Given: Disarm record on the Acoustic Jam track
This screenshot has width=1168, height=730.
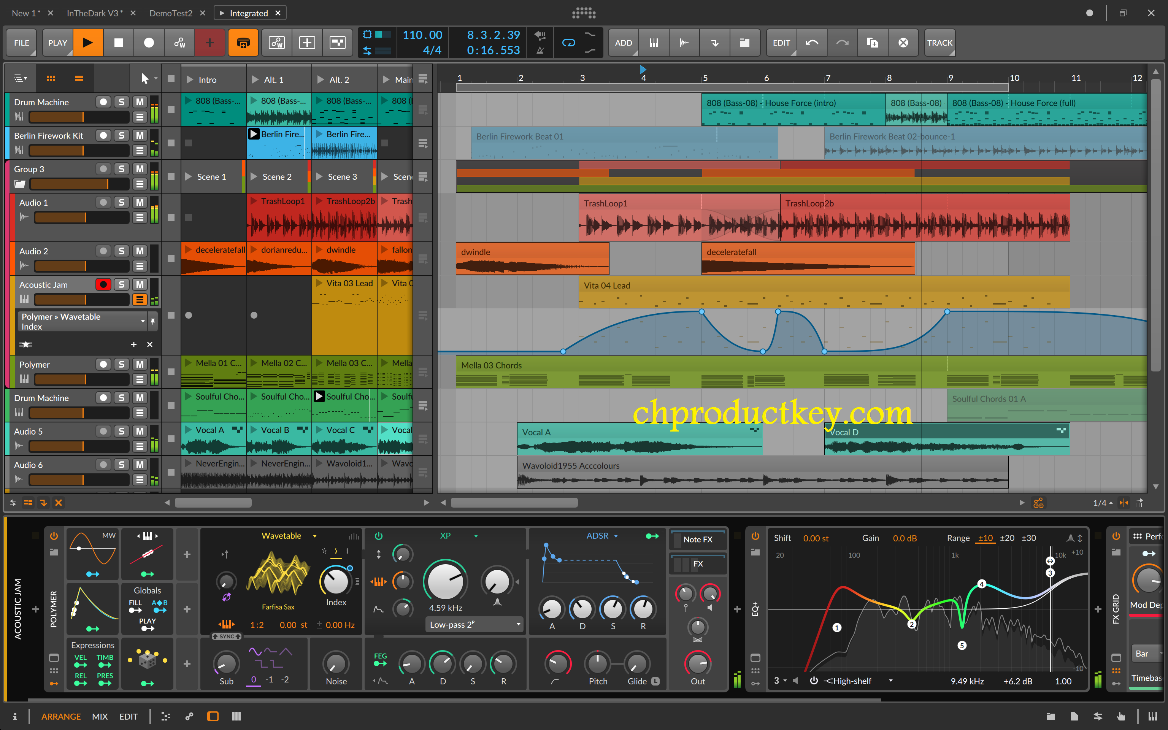Looking at the screenshot, I should coord(103,284).
